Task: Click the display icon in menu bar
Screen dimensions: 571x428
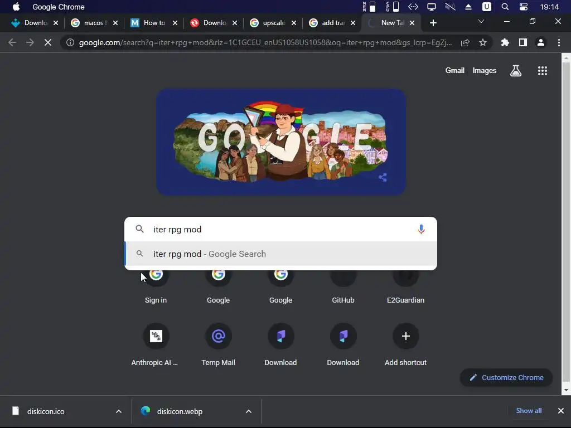Action: click(432, 7)
